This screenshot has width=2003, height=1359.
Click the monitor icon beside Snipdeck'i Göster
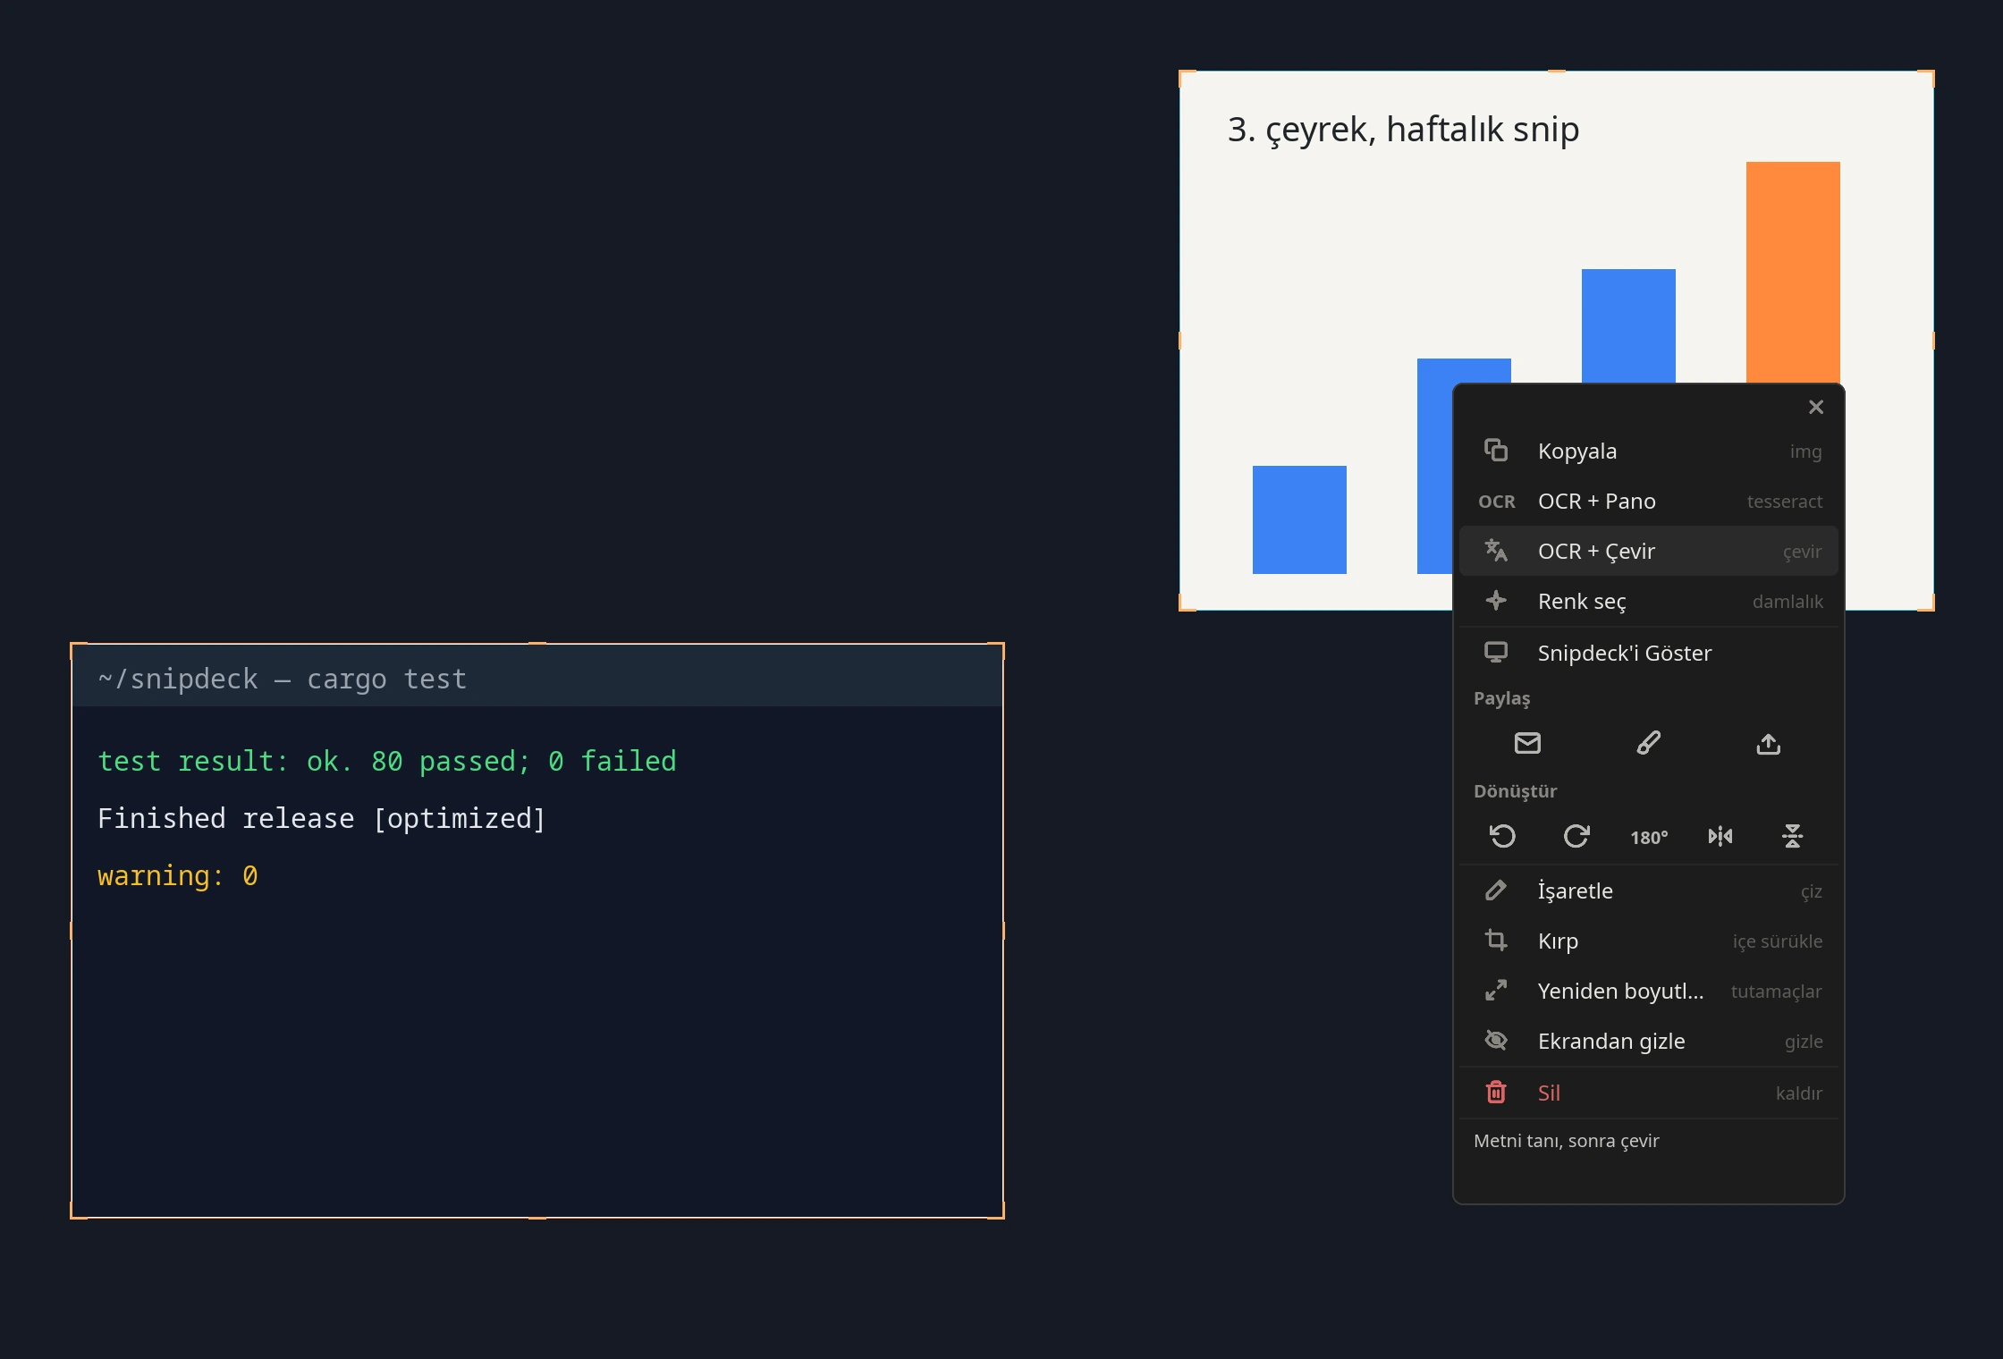coord(1496,652)
